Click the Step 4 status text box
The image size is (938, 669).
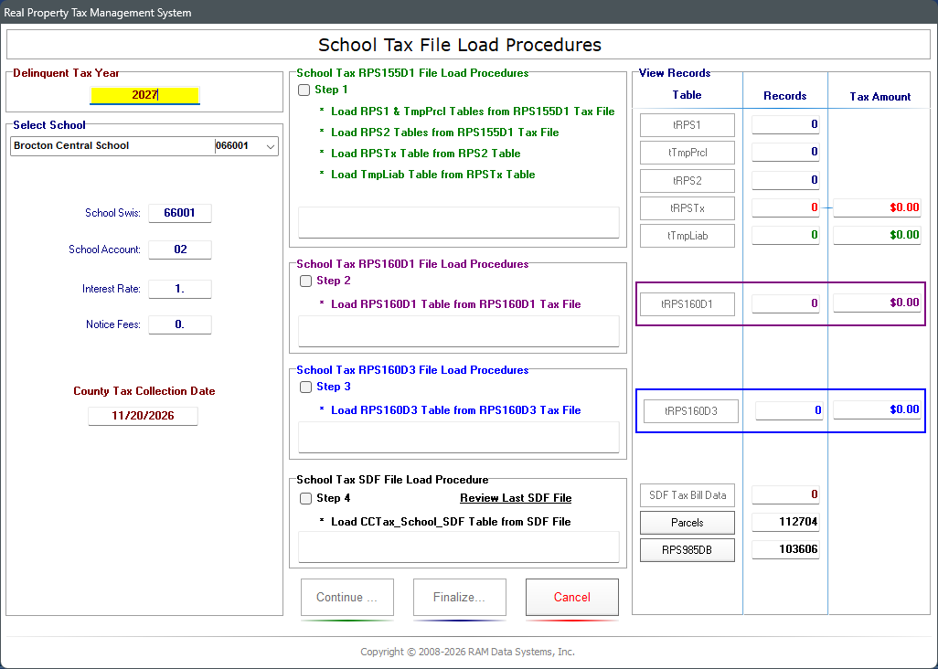tap(459, 547)
